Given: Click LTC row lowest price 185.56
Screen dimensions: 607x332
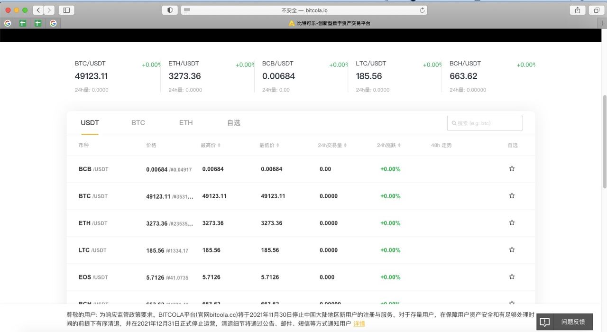Looking at the screenshot, I should 270,250.
